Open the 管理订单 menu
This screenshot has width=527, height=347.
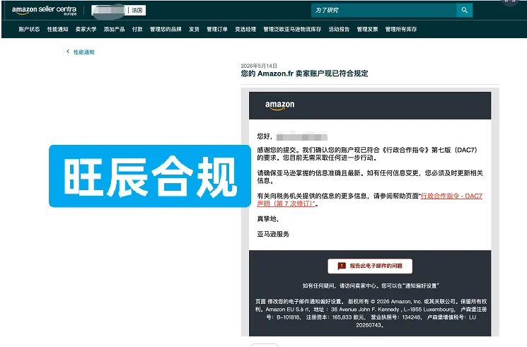click(216, 29)
